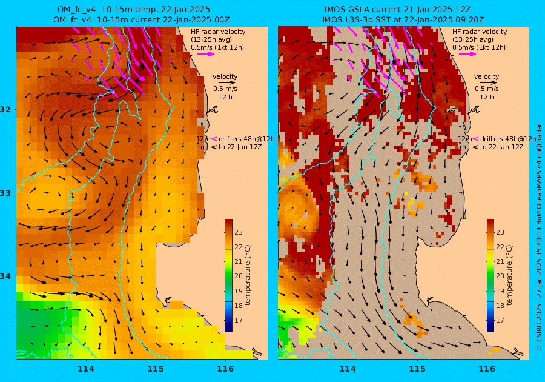The width and height of the screenshot is (545, 382).
Task: Click 'HF radar velocity' label in IMOS map
Action: (x=480, y=32)
